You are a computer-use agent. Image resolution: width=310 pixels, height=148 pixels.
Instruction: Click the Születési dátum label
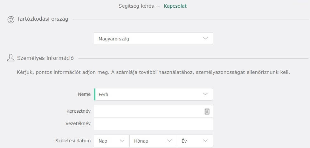(73, 141)
